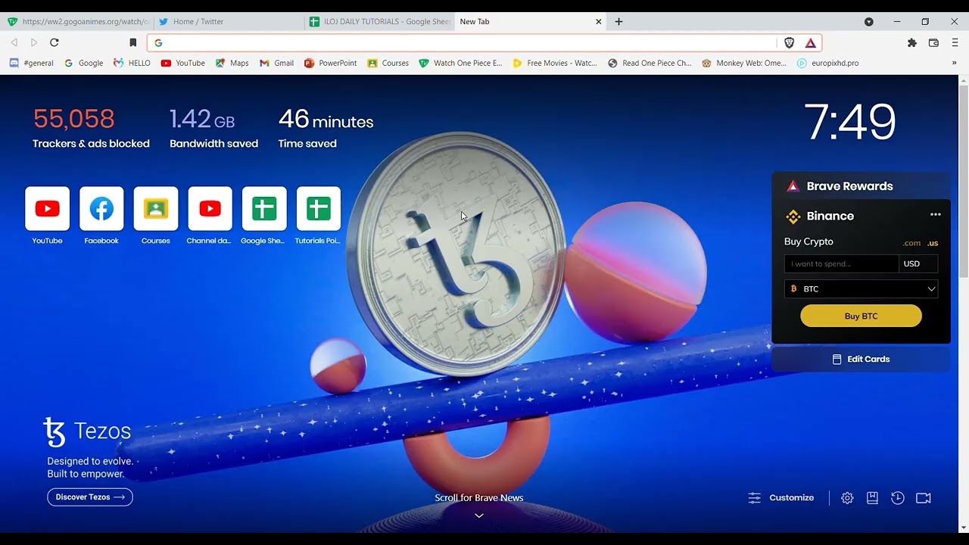Select the .com Binance region

click(x=911, y=243)
